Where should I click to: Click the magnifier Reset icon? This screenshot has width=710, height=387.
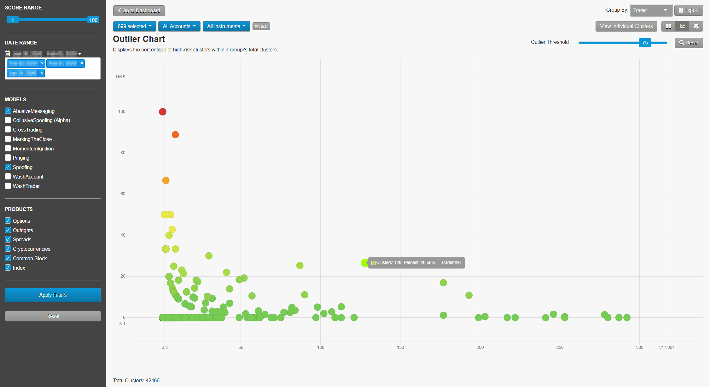click(682, 43)
